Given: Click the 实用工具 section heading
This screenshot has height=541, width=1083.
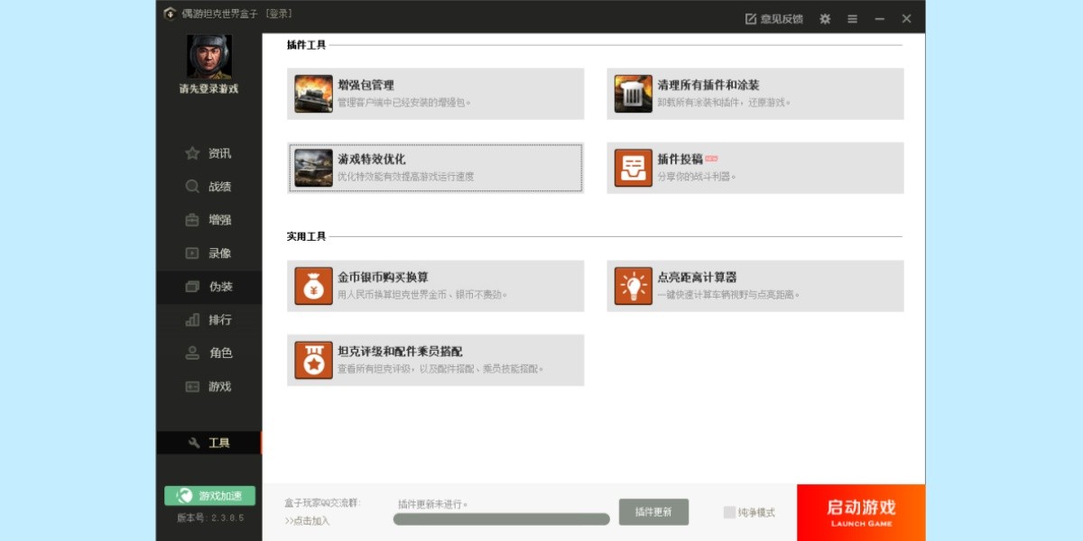Looking at the screenshot, I should pyautogui.click(x=306, y=237).
